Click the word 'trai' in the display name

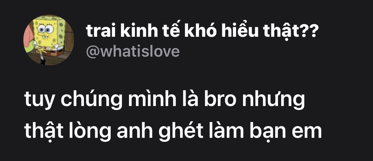point(101,32)
